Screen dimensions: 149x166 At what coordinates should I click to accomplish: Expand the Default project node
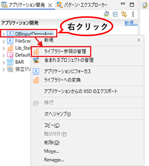(x=4, y=55)
